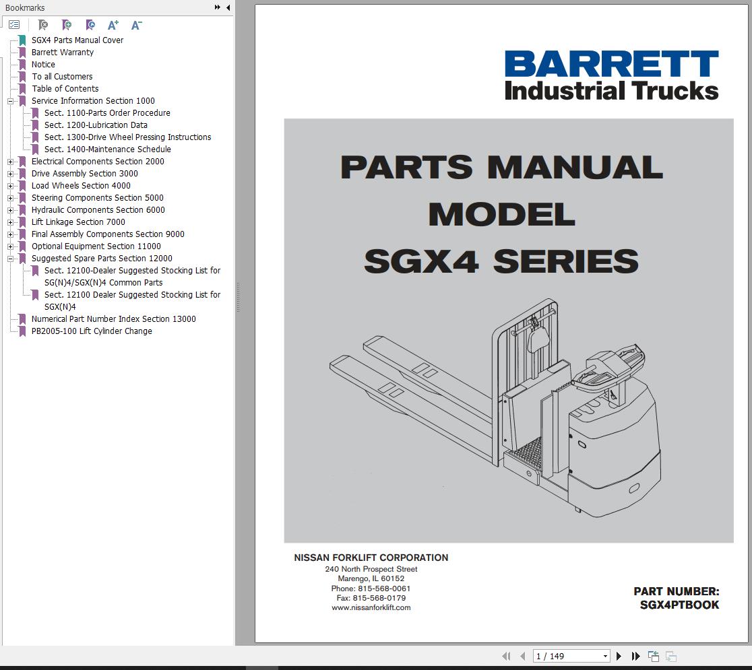Select Electrical Components Section 2000 bookmark
The height and width of the screenshot is (670, 752).
[x=98, y=162]
